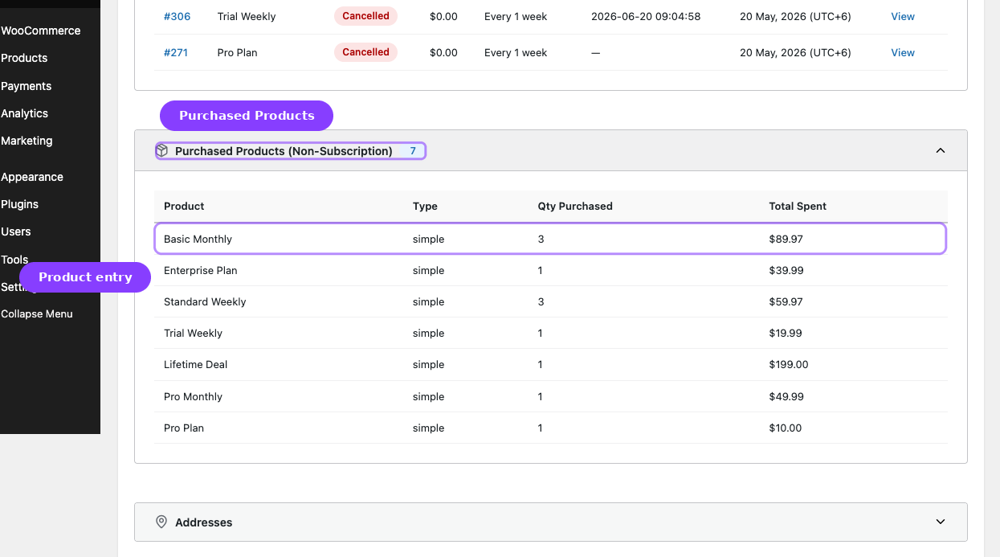1000x557 pixels.
Task: Collapse the Purchased Products section chevron
Action: tap(941, 150)
